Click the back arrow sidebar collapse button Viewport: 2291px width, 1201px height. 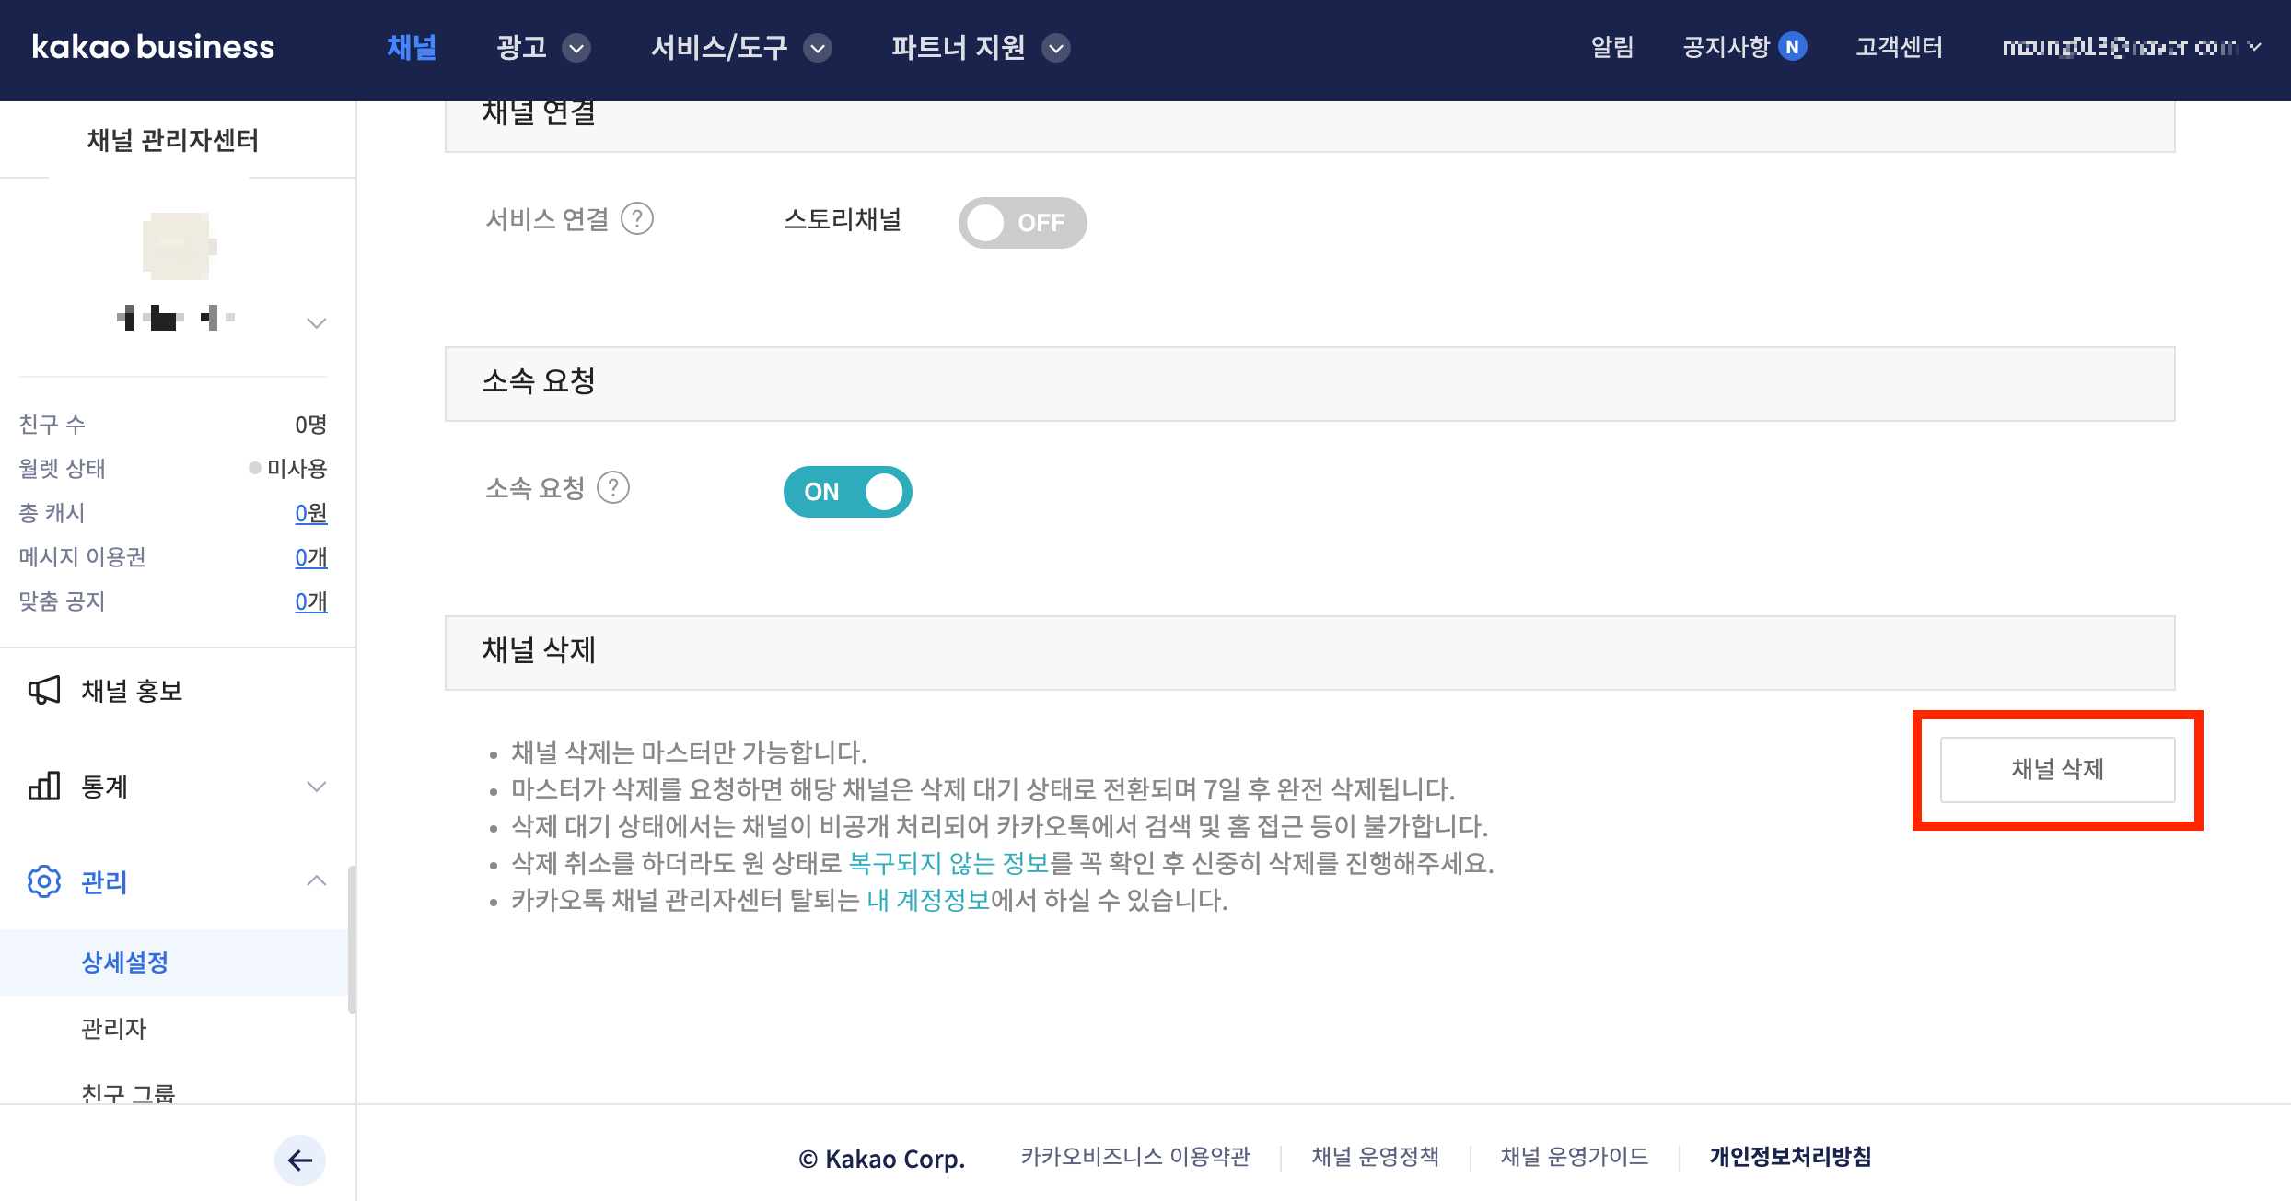pyautogui.click(x=300, y=1160)
